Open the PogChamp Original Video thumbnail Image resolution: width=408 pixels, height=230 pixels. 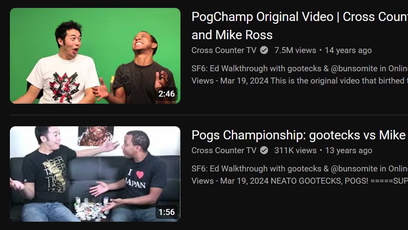click(x=95, y=56)
